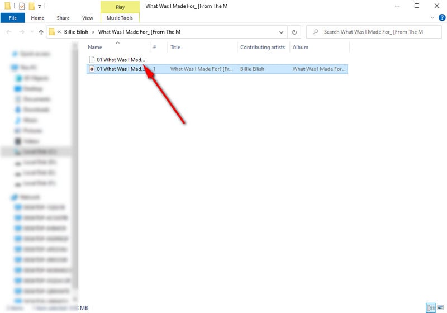Switch to the Details view layout icon

click(430, 308)
